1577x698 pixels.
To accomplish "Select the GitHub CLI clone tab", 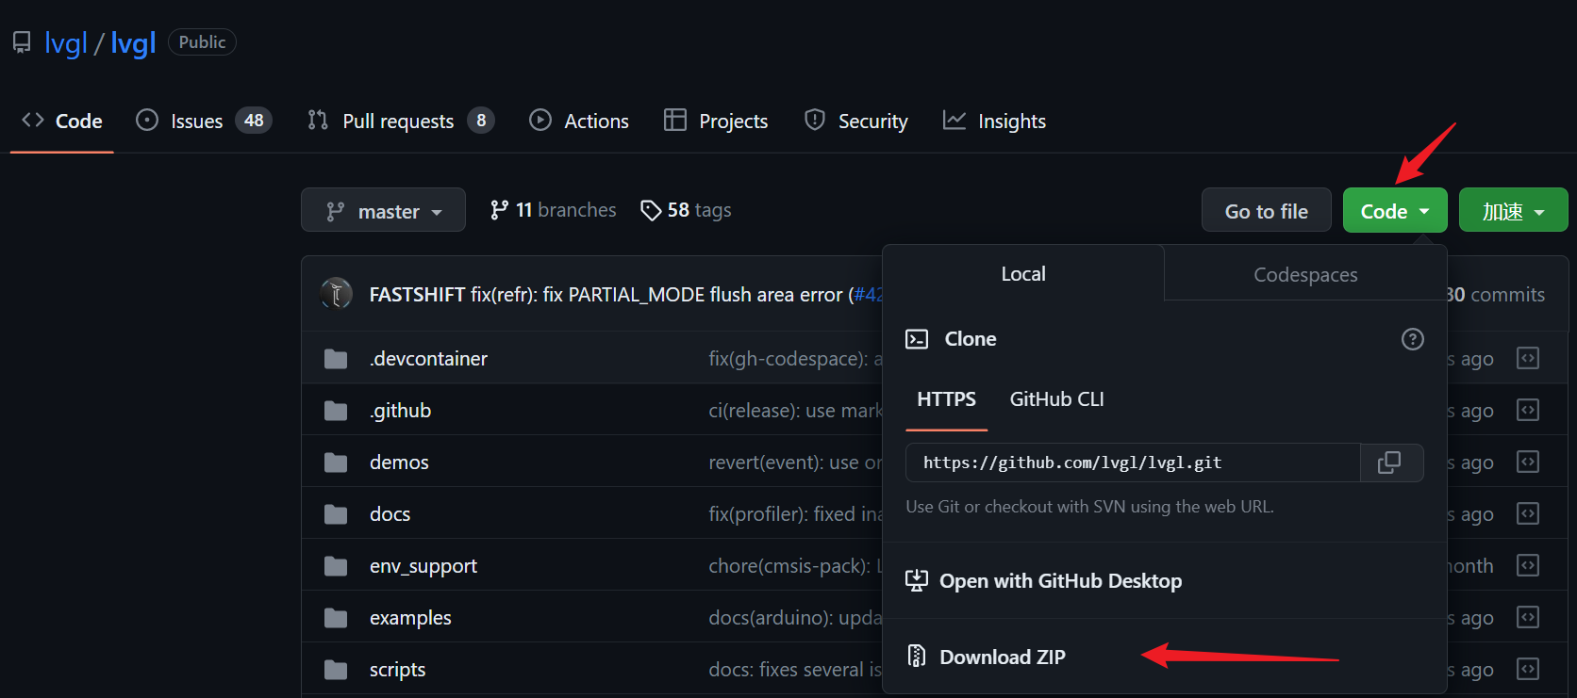I will click(x=1056, y=399).
